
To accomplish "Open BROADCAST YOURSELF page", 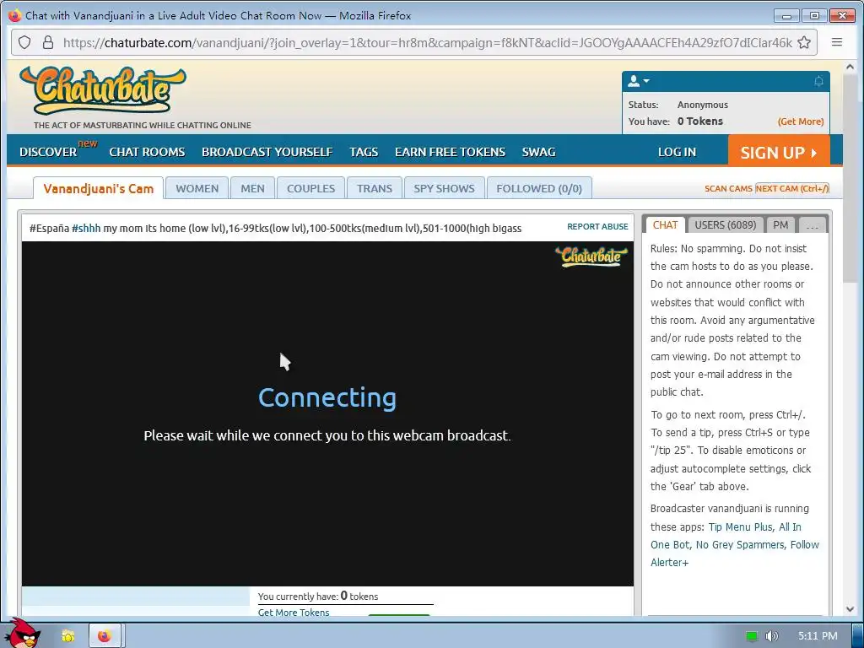I will pos(267,152).
